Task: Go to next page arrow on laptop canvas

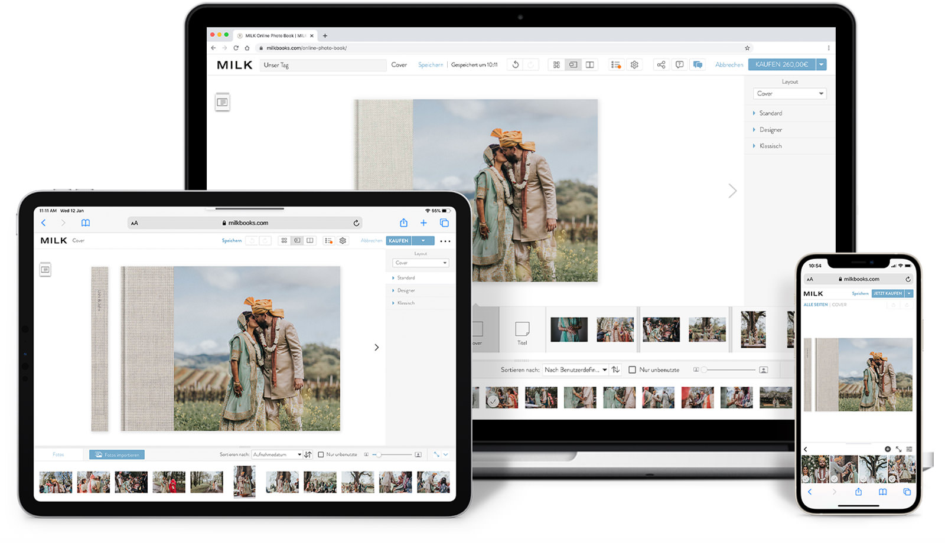Action: point(732,191)
